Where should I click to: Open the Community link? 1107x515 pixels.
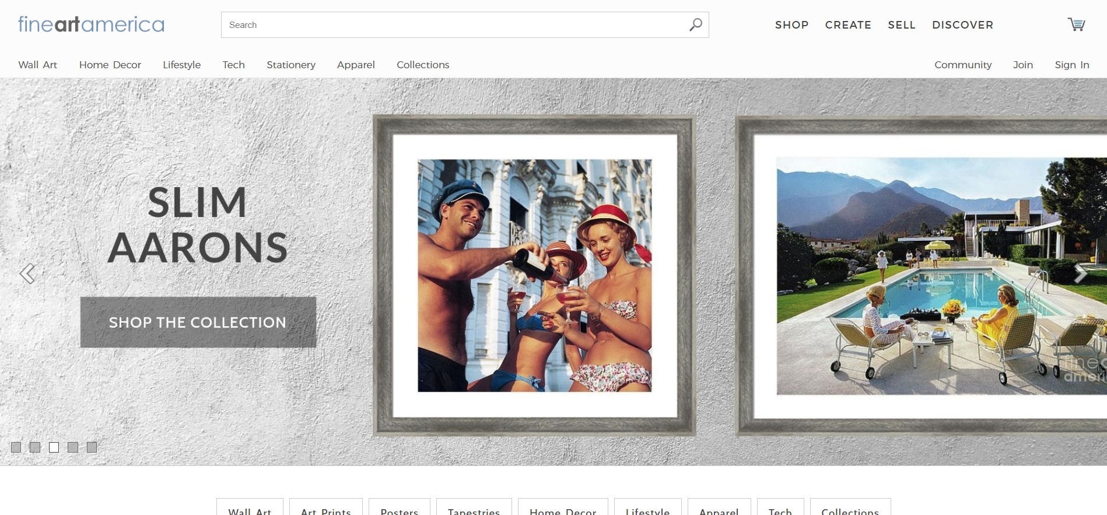point(963,65)
